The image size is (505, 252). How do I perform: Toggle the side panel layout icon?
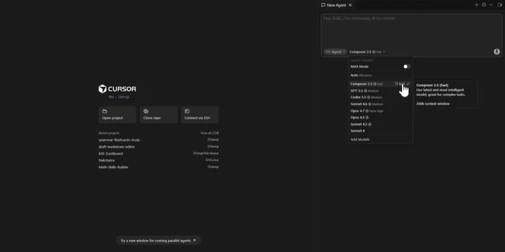pyautogui.click(x=499, y=5)
